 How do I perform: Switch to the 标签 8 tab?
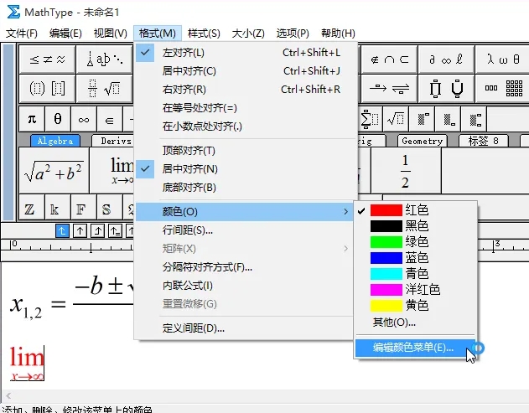tap(483, 141)
